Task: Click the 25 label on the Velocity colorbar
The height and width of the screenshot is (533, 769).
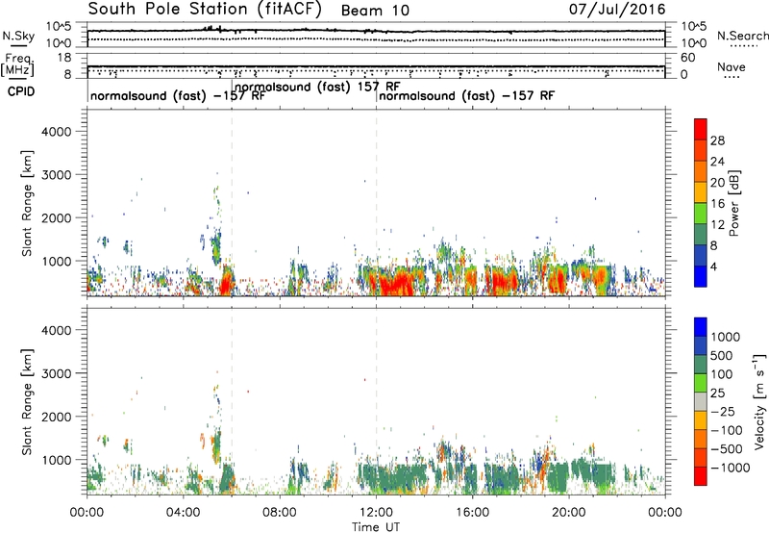Action: point(717,393)
